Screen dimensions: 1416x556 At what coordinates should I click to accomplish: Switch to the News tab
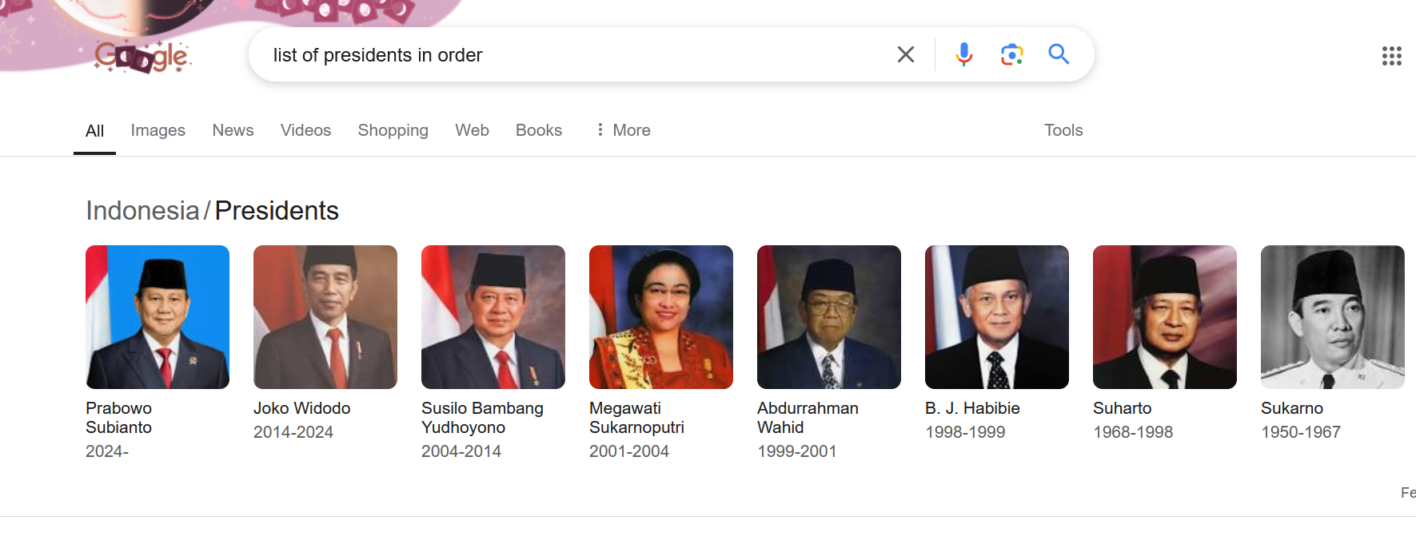coord(233,130)
